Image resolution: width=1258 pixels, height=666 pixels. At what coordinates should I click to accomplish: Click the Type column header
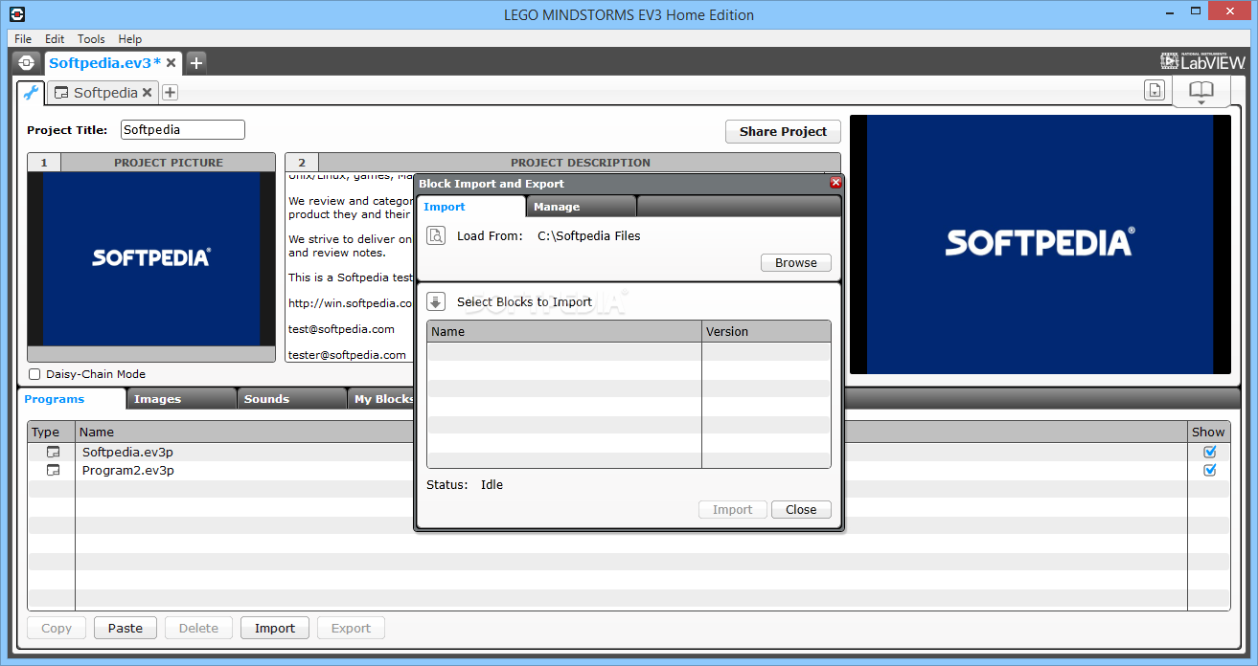[x=51, y=432]
